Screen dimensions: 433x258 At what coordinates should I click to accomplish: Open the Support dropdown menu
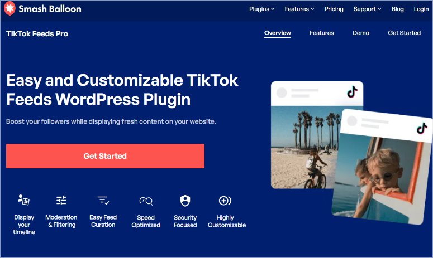pos(367,9)
